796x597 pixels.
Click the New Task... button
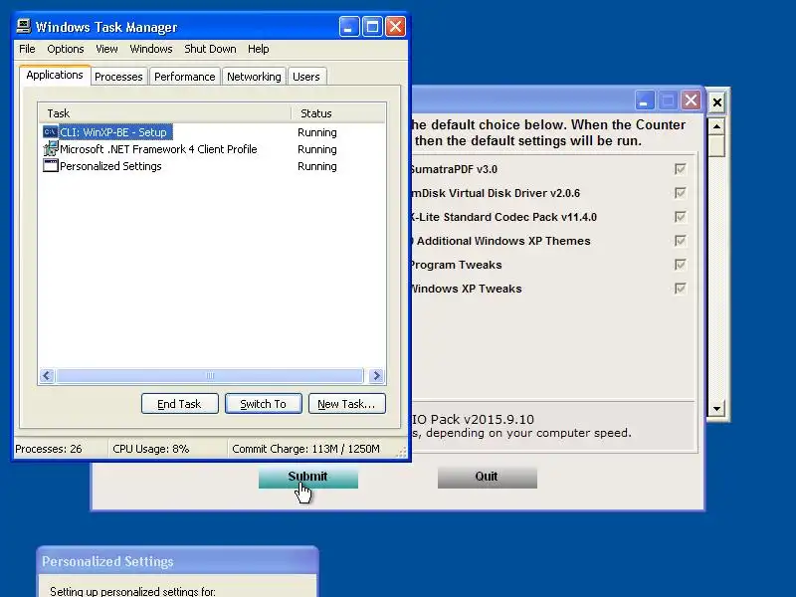point(346,404)
